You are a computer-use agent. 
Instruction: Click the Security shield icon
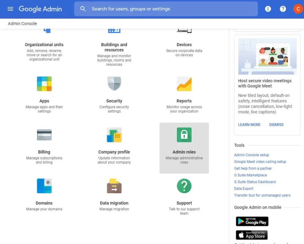coord(114,84)
